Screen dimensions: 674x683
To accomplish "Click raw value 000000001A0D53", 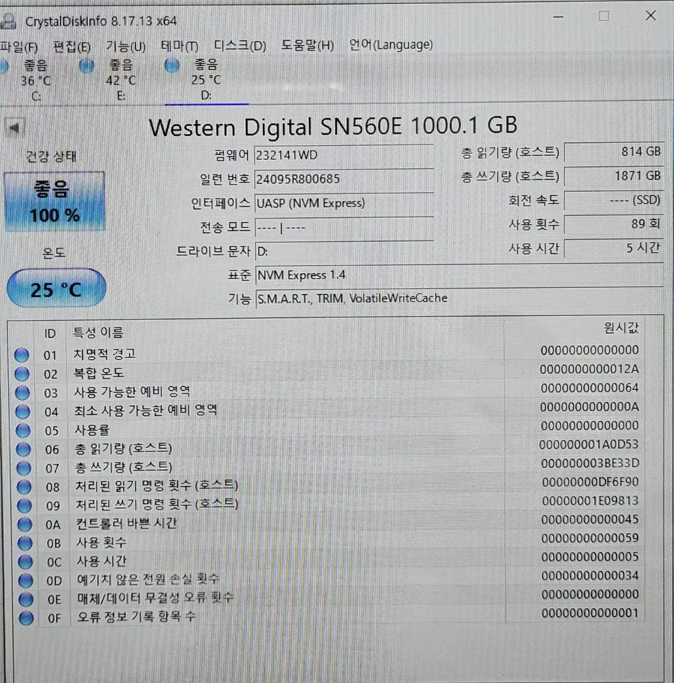I will [589, 444].
